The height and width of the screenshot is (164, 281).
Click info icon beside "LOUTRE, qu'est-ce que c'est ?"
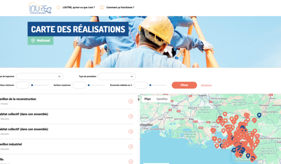pyautogui.click(x=58, y=8)
